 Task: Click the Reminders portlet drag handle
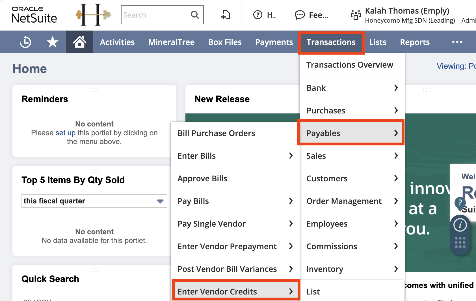(94, 90)
